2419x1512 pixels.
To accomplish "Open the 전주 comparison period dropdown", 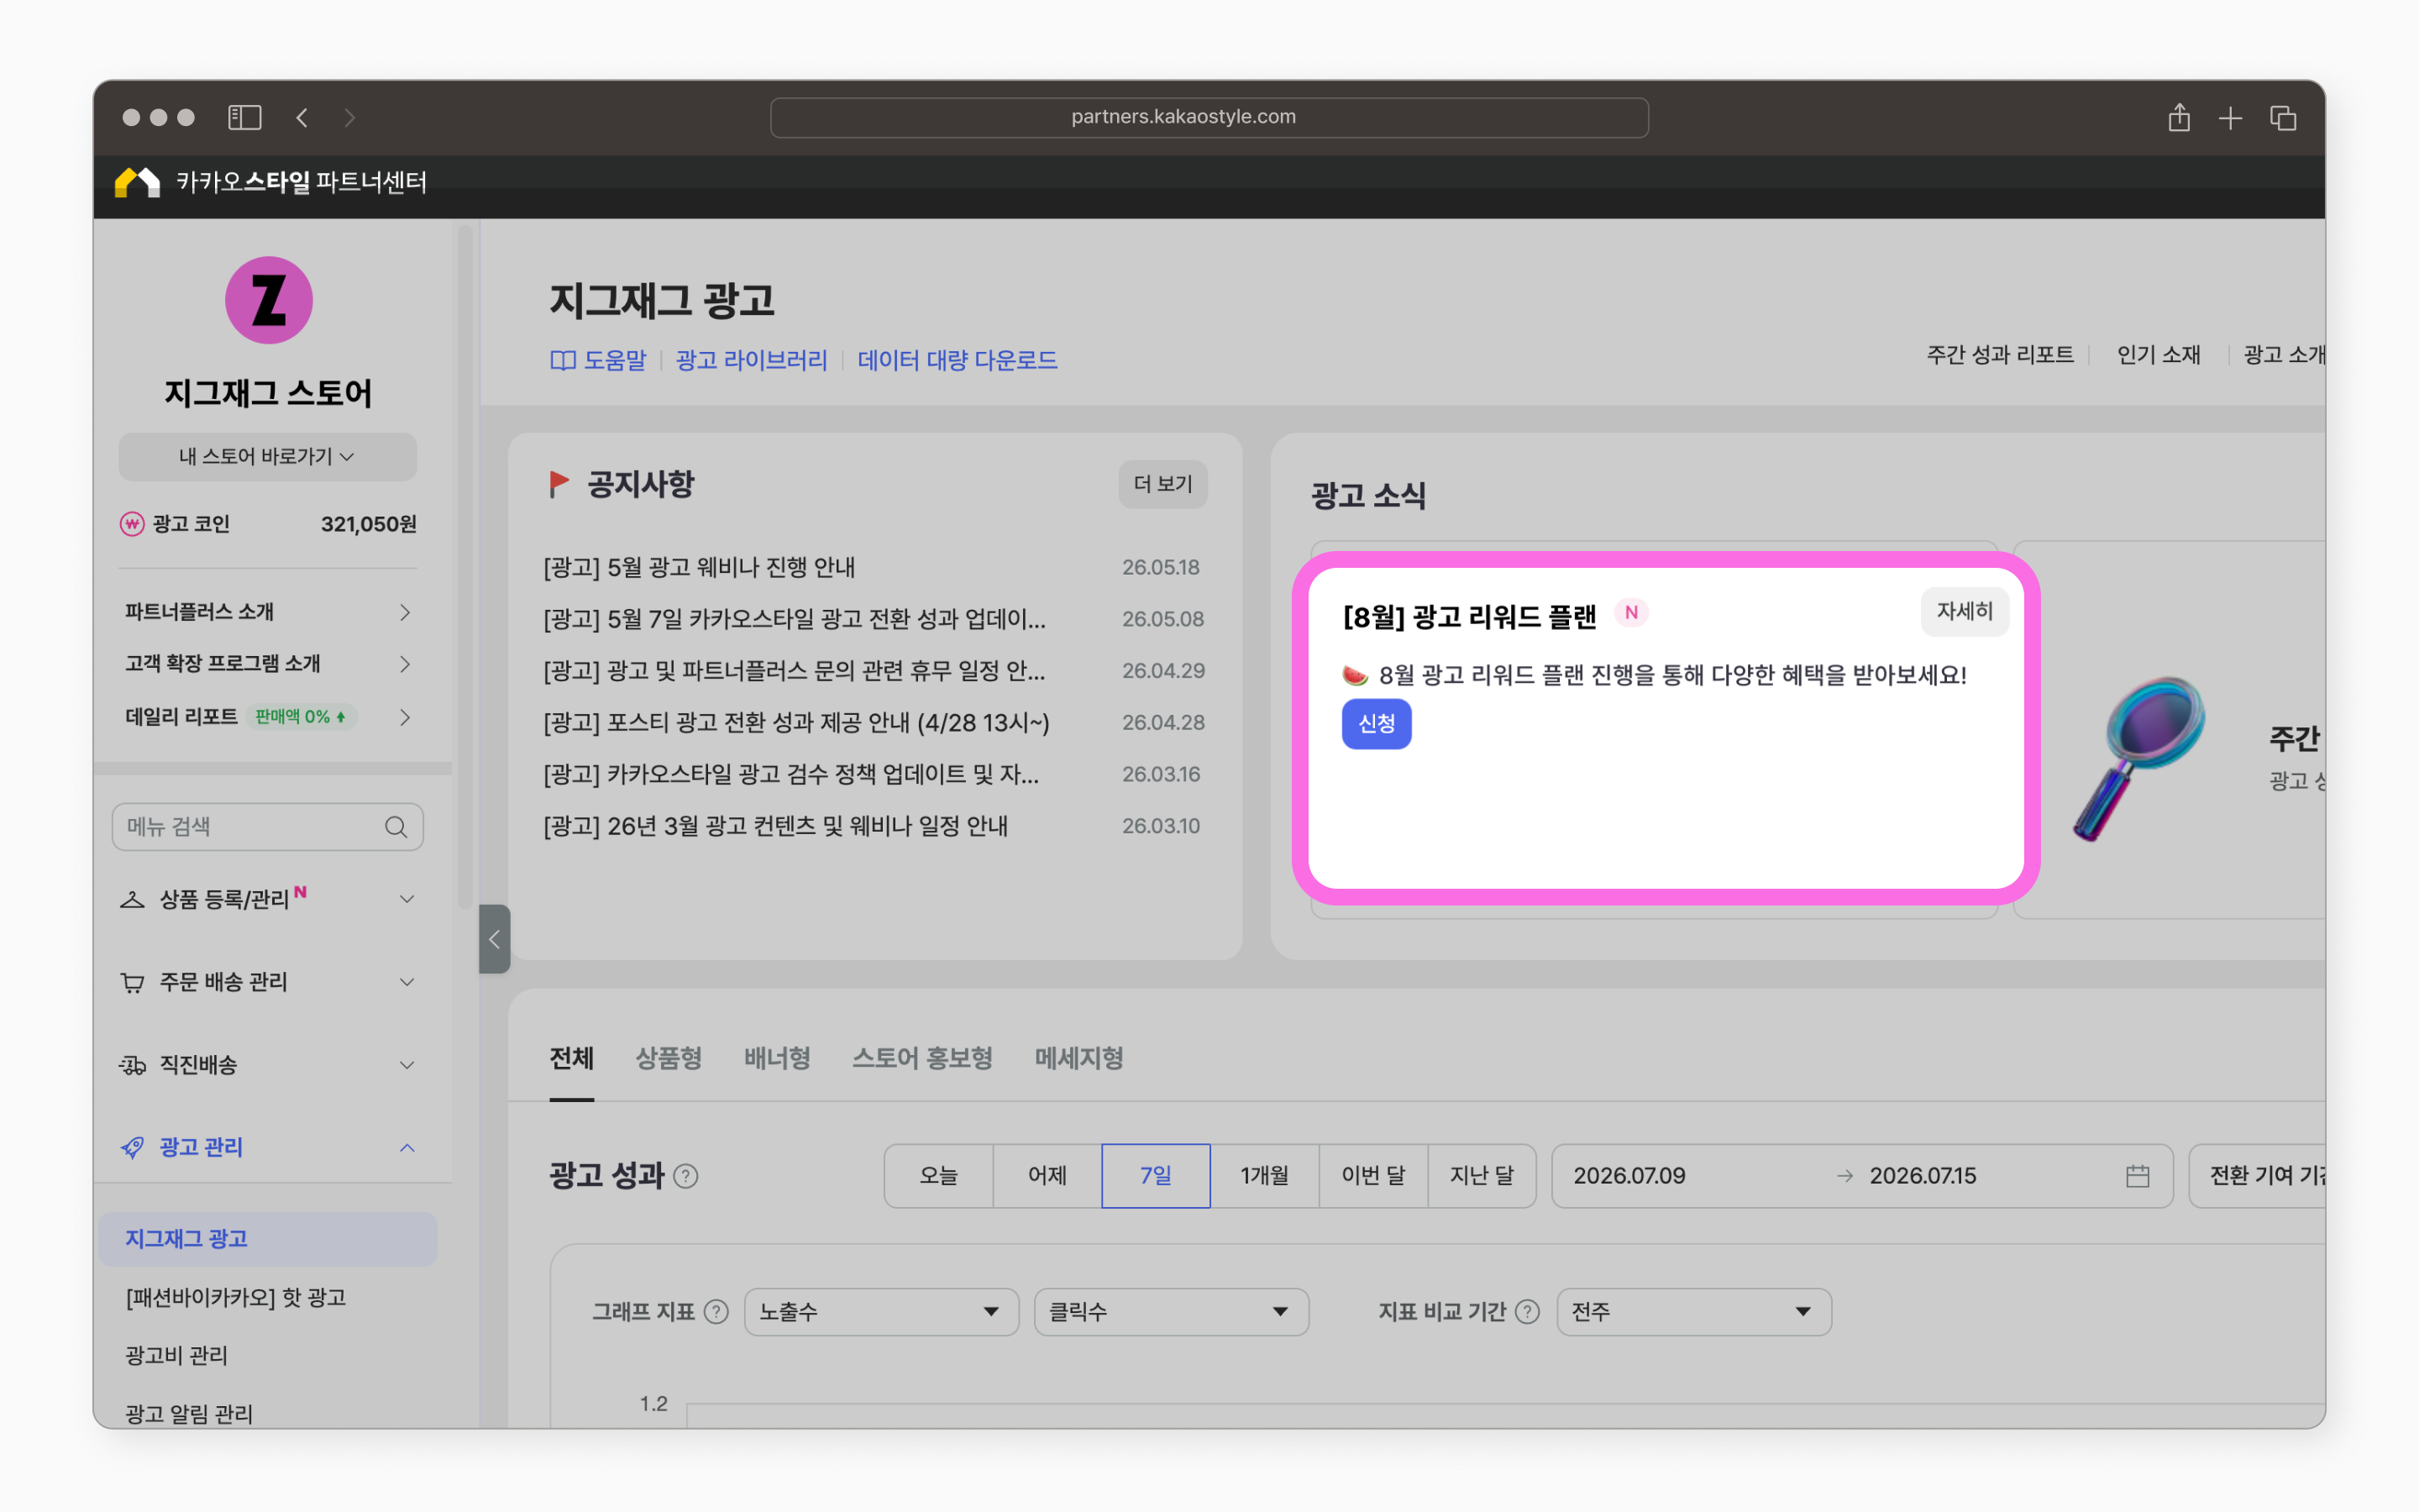I will coord(1693,1312).
